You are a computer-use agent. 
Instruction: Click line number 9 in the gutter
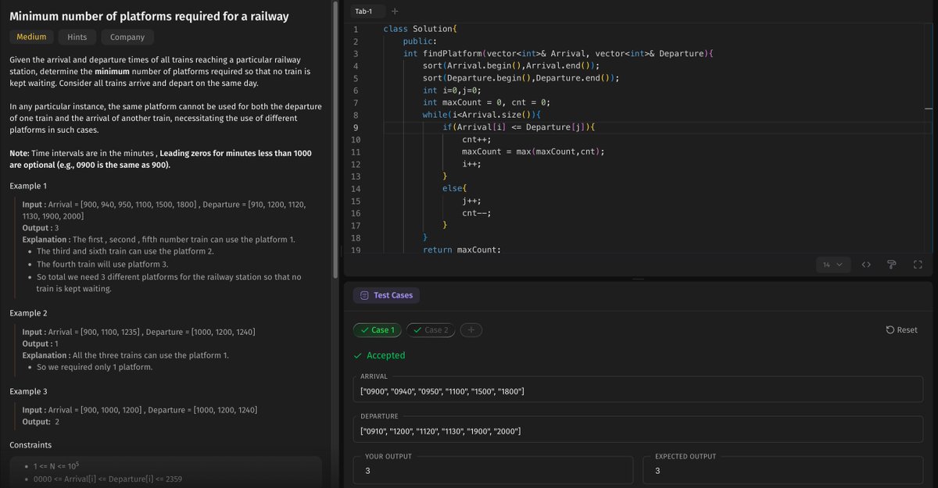coord(356,127)
